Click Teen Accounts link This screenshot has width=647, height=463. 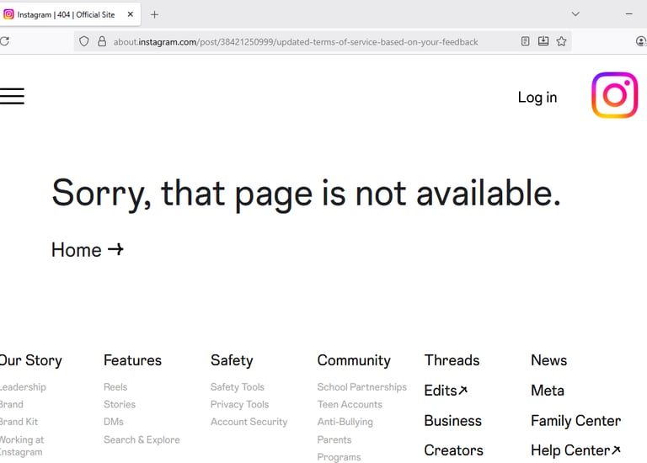click(x=350, y=404)
